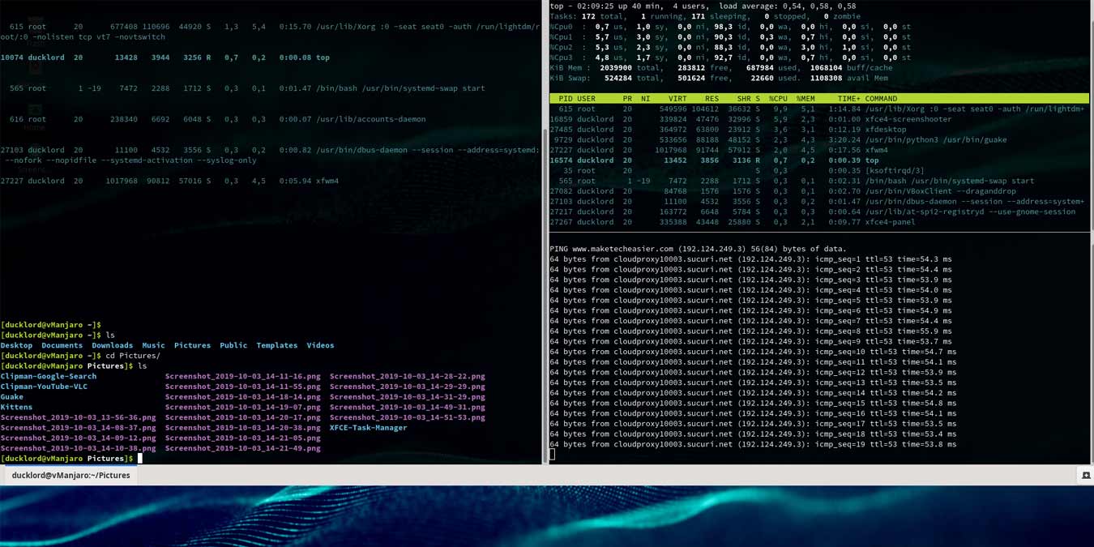1094x547 pixels.
Task: Click the icmp_seq=19 ping output line
Action: pos(752,444)
